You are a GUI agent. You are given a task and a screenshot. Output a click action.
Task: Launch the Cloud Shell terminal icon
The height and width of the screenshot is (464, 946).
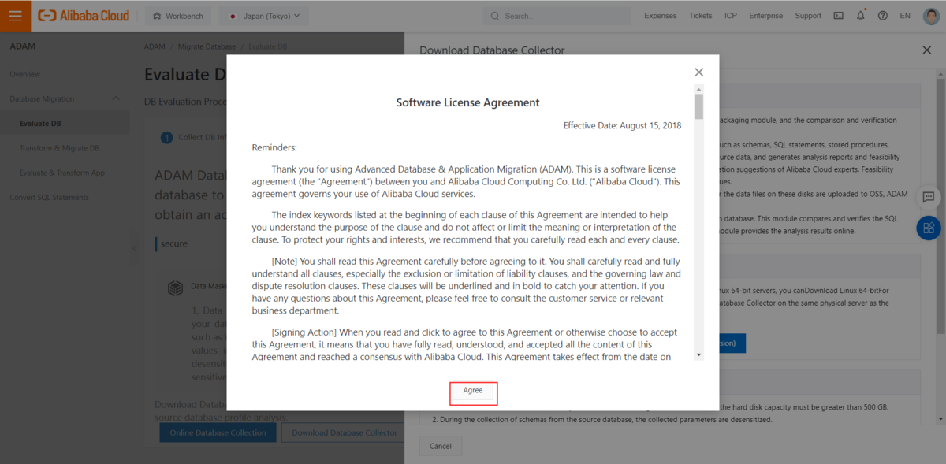838,16
